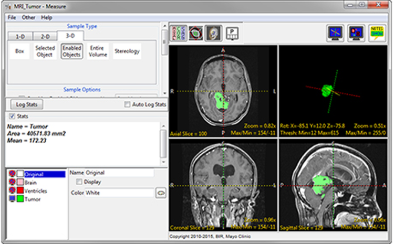Click the green Tumor color swatch
Viewport: 394px width, 244px height.
[20, 199]
